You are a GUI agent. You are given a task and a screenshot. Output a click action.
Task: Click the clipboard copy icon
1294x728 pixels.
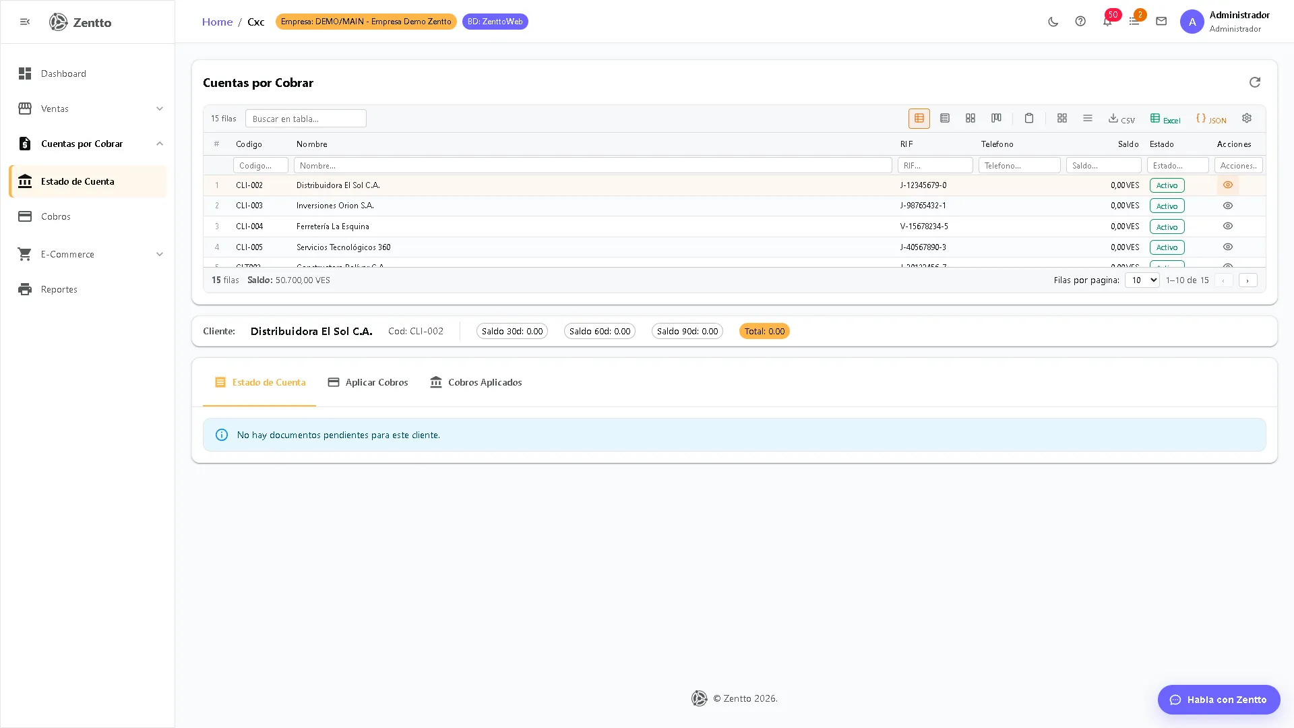click(x=1029, y=119)
